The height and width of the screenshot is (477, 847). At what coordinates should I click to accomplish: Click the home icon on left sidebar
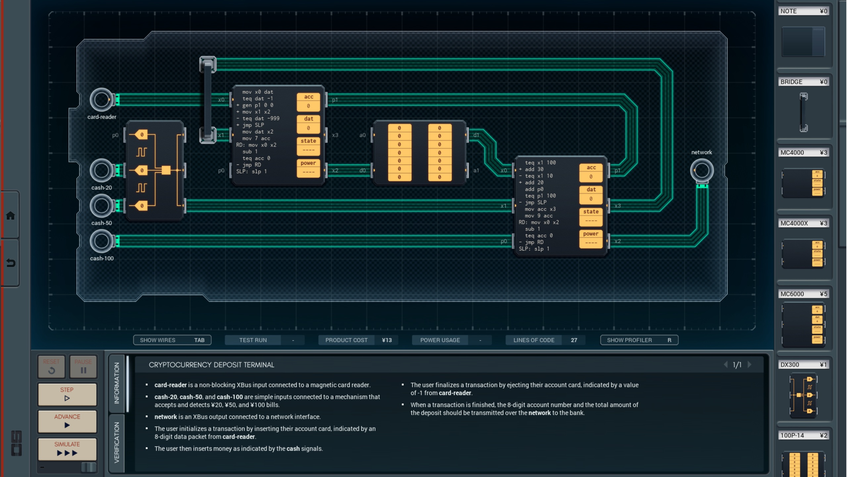coord(10,216)
